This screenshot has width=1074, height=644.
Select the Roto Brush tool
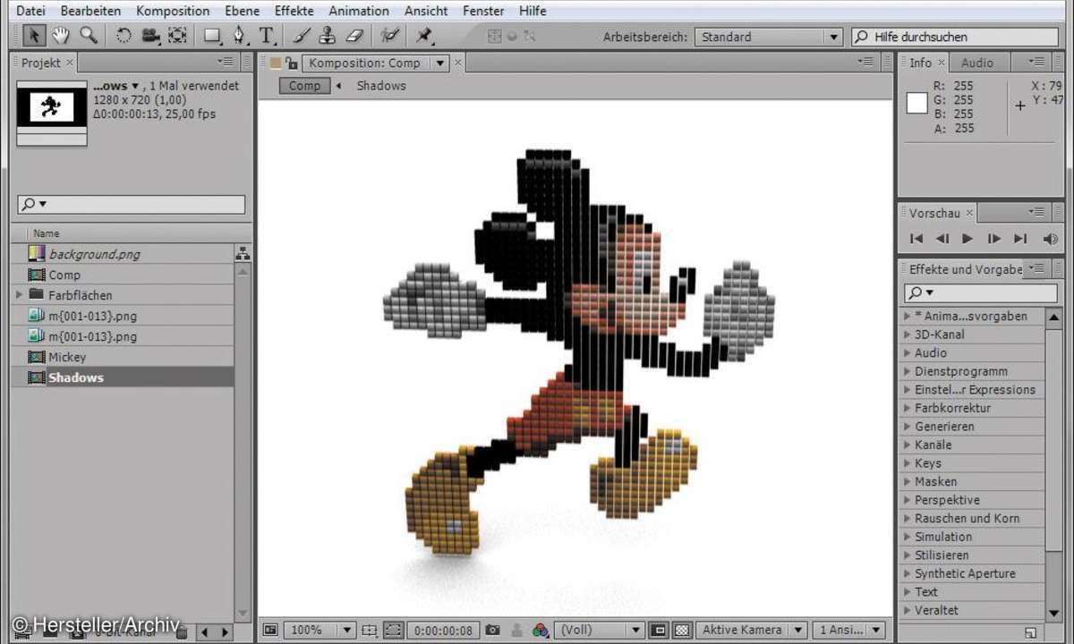tap(389, 36)
